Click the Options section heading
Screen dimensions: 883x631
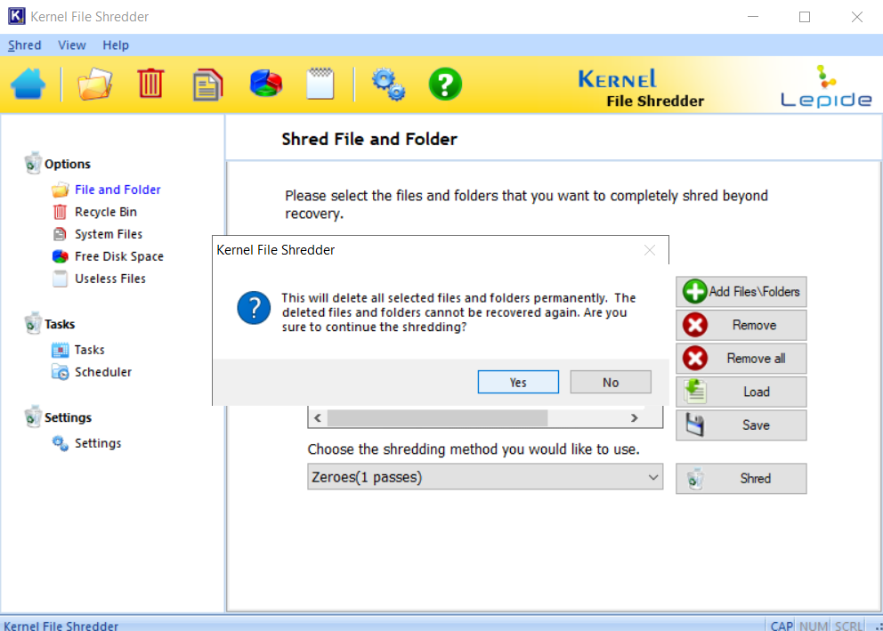pyautogui.click(x=68, y=164)
